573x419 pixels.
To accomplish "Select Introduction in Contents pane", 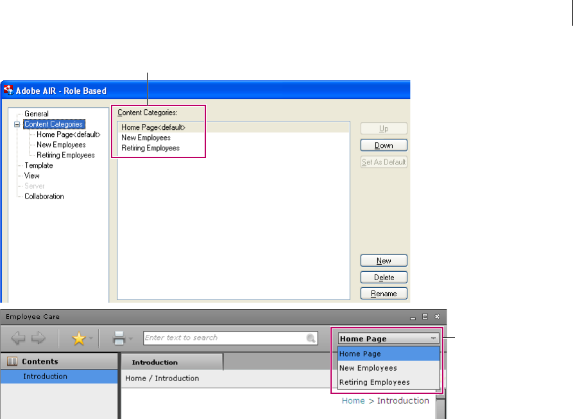I will pos(59,377).
